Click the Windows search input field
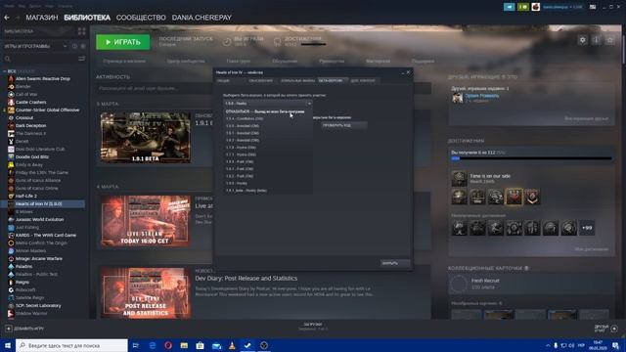 (71, 345)
